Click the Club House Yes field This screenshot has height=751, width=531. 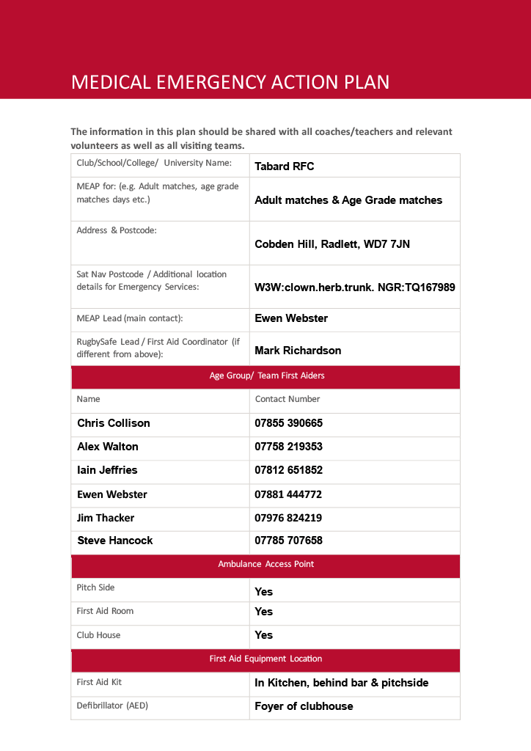pyautogui.click(x=354, y=637)
